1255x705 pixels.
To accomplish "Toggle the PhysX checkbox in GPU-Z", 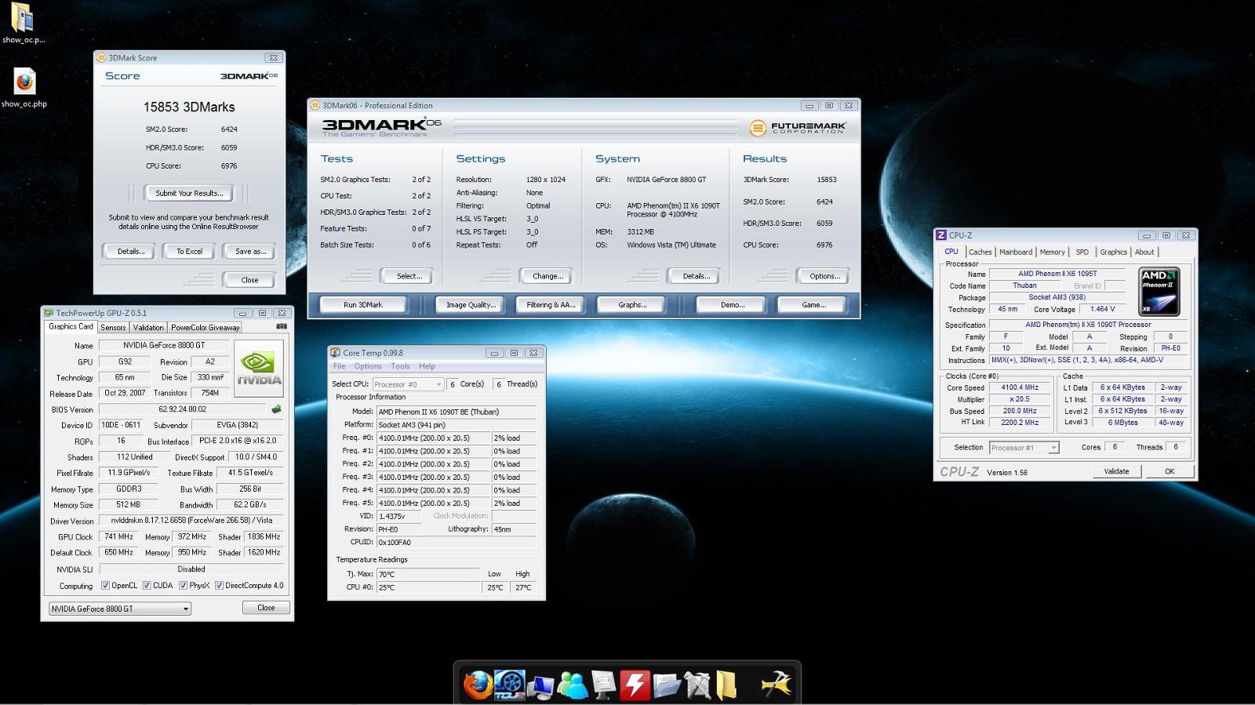I will [183, 585].
